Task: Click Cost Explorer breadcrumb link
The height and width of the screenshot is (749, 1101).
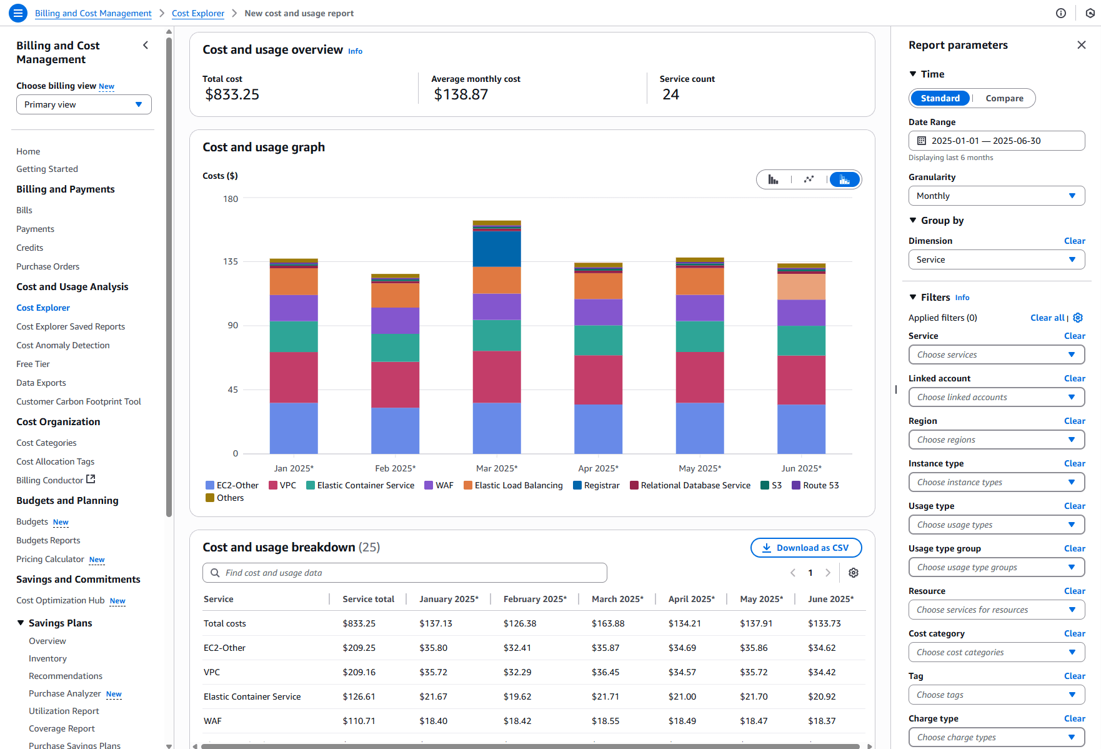Action: pyautogui.click(x=198, y=13)
